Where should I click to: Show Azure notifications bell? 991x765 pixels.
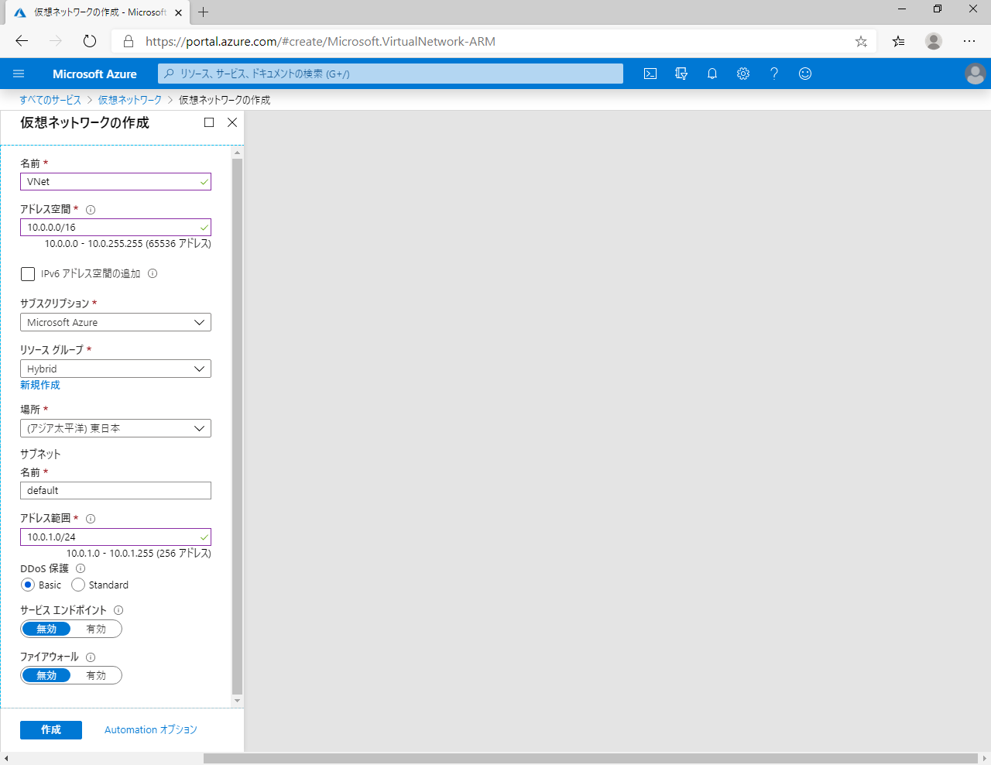(712, 74)
